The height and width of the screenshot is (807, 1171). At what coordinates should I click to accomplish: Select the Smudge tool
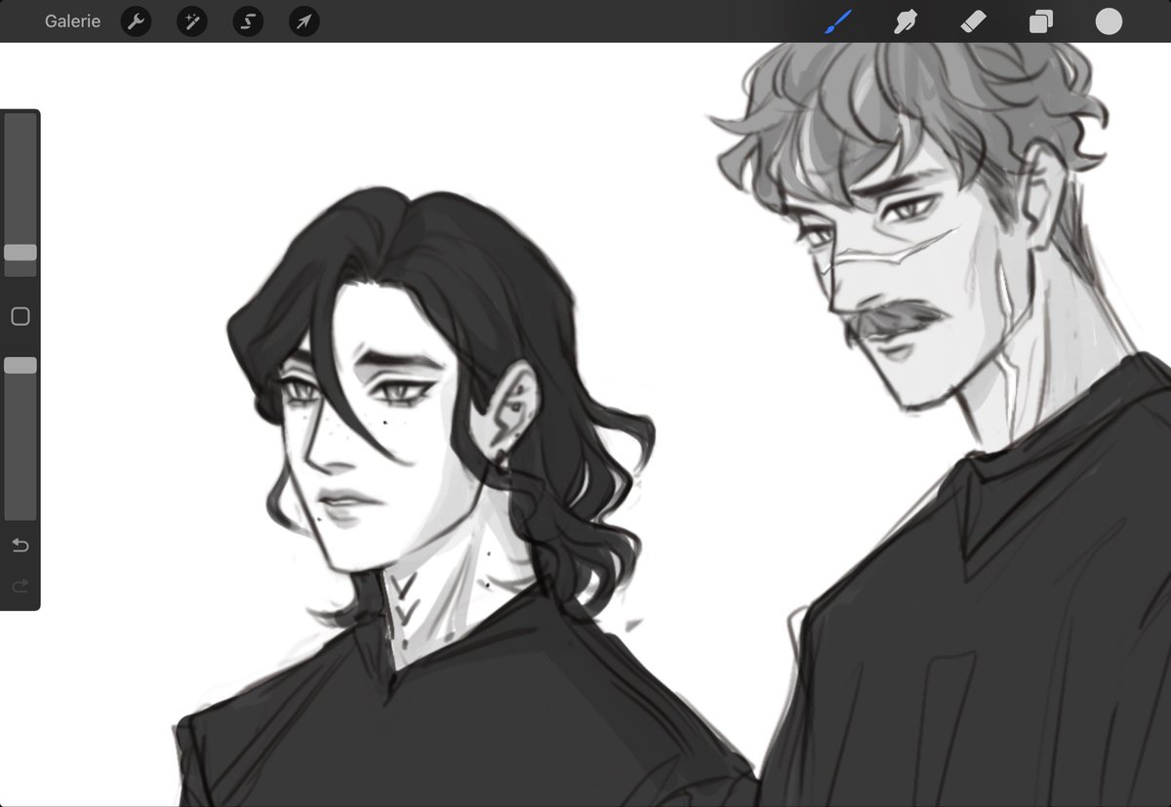pos(907,21)
